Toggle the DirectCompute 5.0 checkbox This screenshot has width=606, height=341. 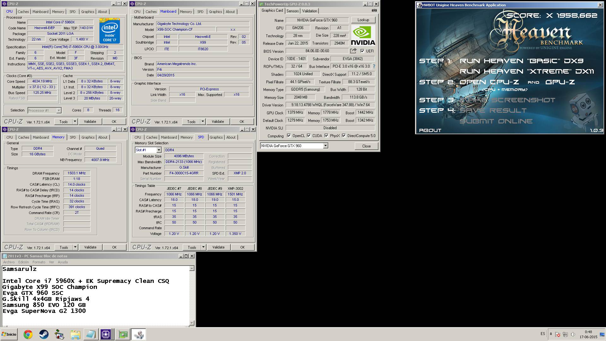pyautogui.click(x=344, y=136)
